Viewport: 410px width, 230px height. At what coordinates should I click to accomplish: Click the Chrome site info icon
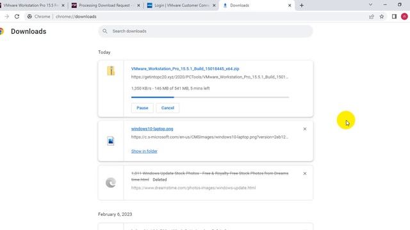tap(29, 17)
